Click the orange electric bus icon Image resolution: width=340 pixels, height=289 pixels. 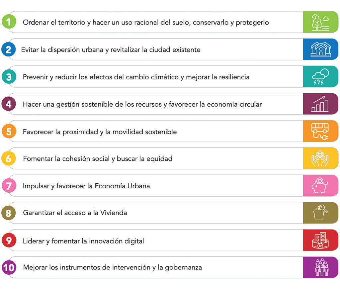320,131
